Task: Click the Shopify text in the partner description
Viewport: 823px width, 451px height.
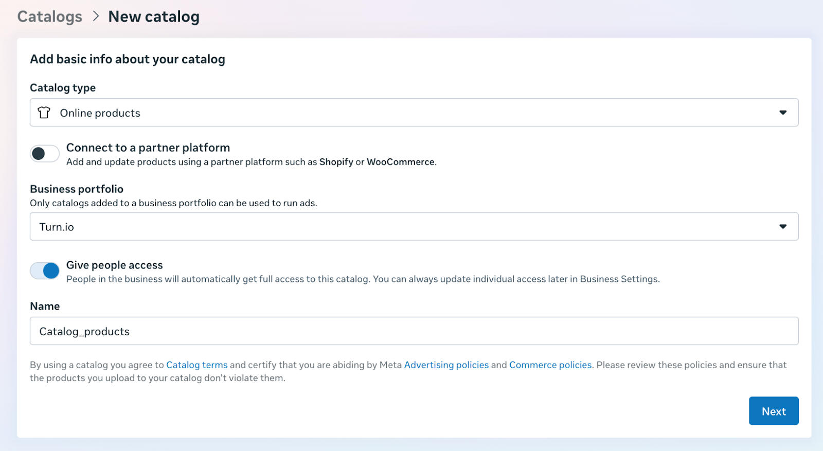Action: point(336,162)
